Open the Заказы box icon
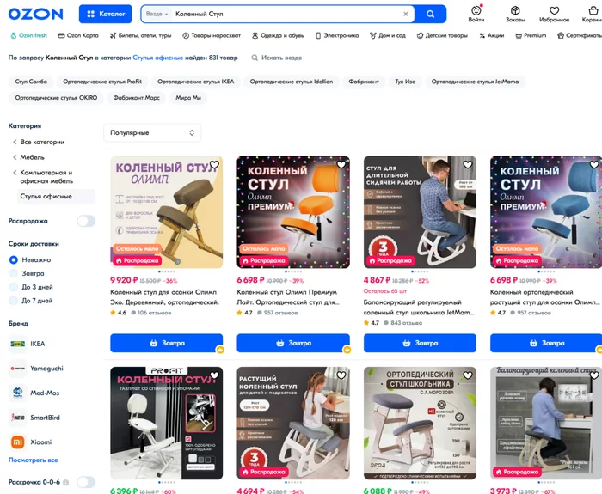This screenshot has width=602, height=494. [x=515, y=14]
